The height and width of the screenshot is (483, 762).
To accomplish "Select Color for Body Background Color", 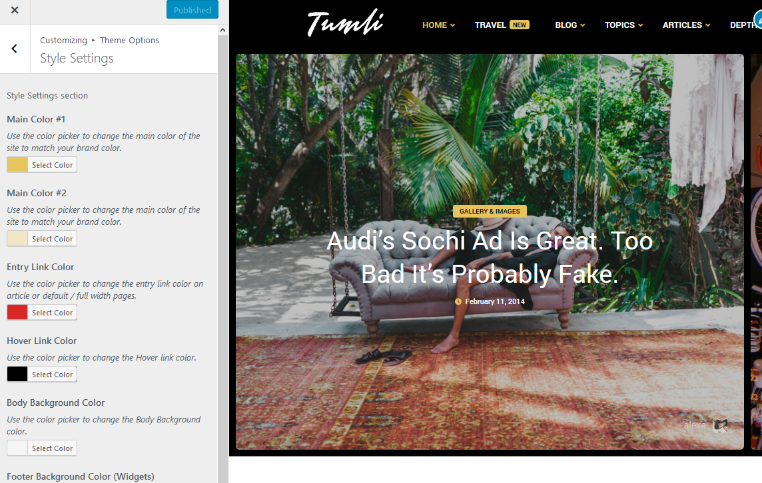I will 52,448.
